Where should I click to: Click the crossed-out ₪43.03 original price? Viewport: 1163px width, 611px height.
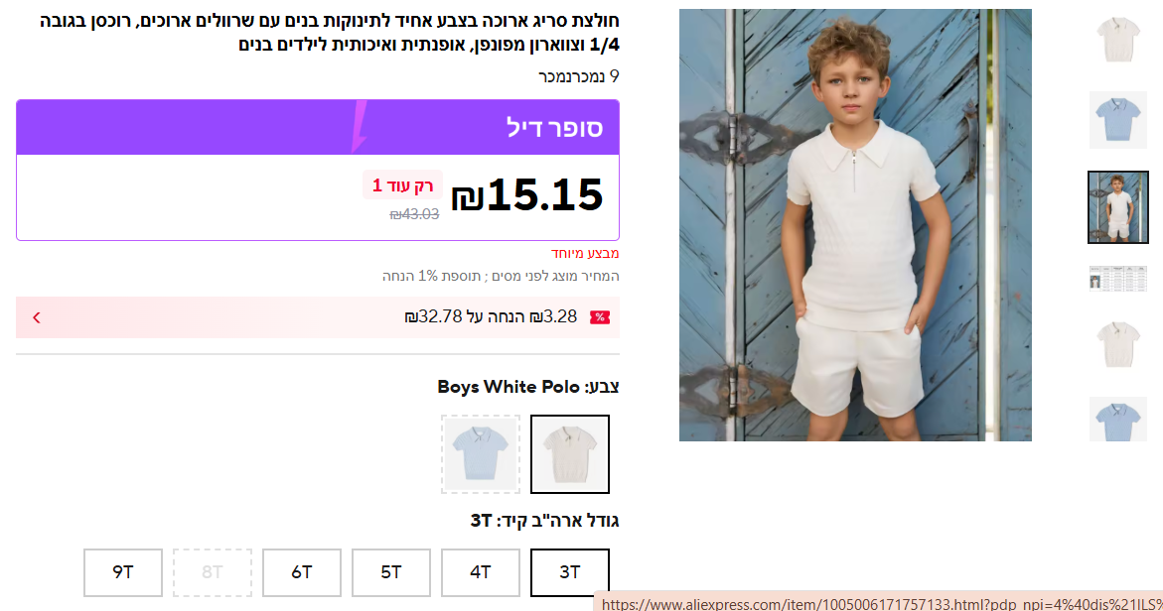pyautogui.click(x=414, y=213)
